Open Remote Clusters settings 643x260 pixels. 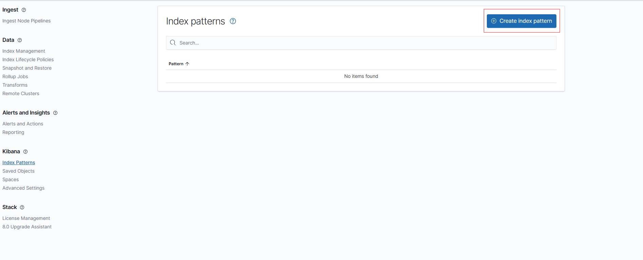[21, 93]
